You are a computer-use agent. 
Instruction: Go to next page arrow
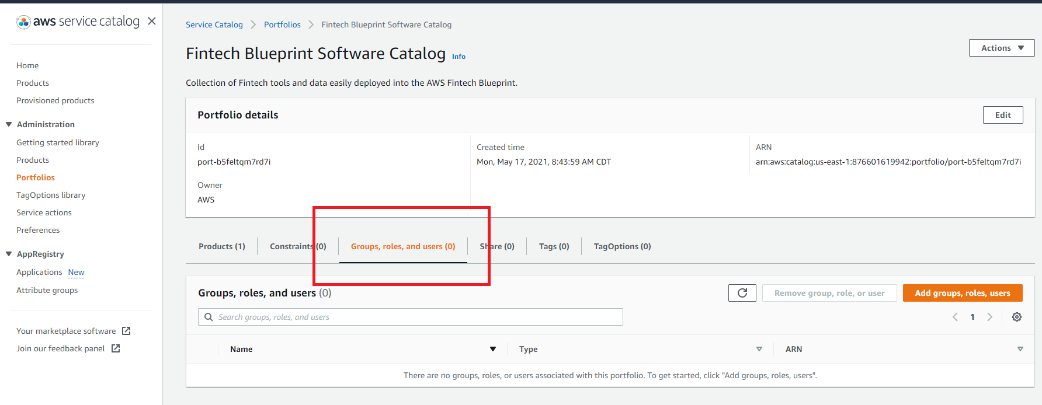tap(990, 317)
